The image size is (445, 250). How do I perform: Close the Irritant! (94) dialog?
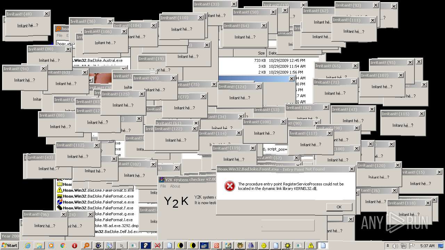pyautogui.click(x=43, y=69)
